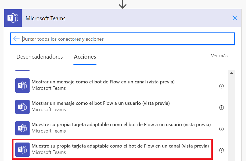The height and width of the screenshot is (161, 246).
Task: Click the back arrow in the search bar
Action: click(x=16, y=39)
